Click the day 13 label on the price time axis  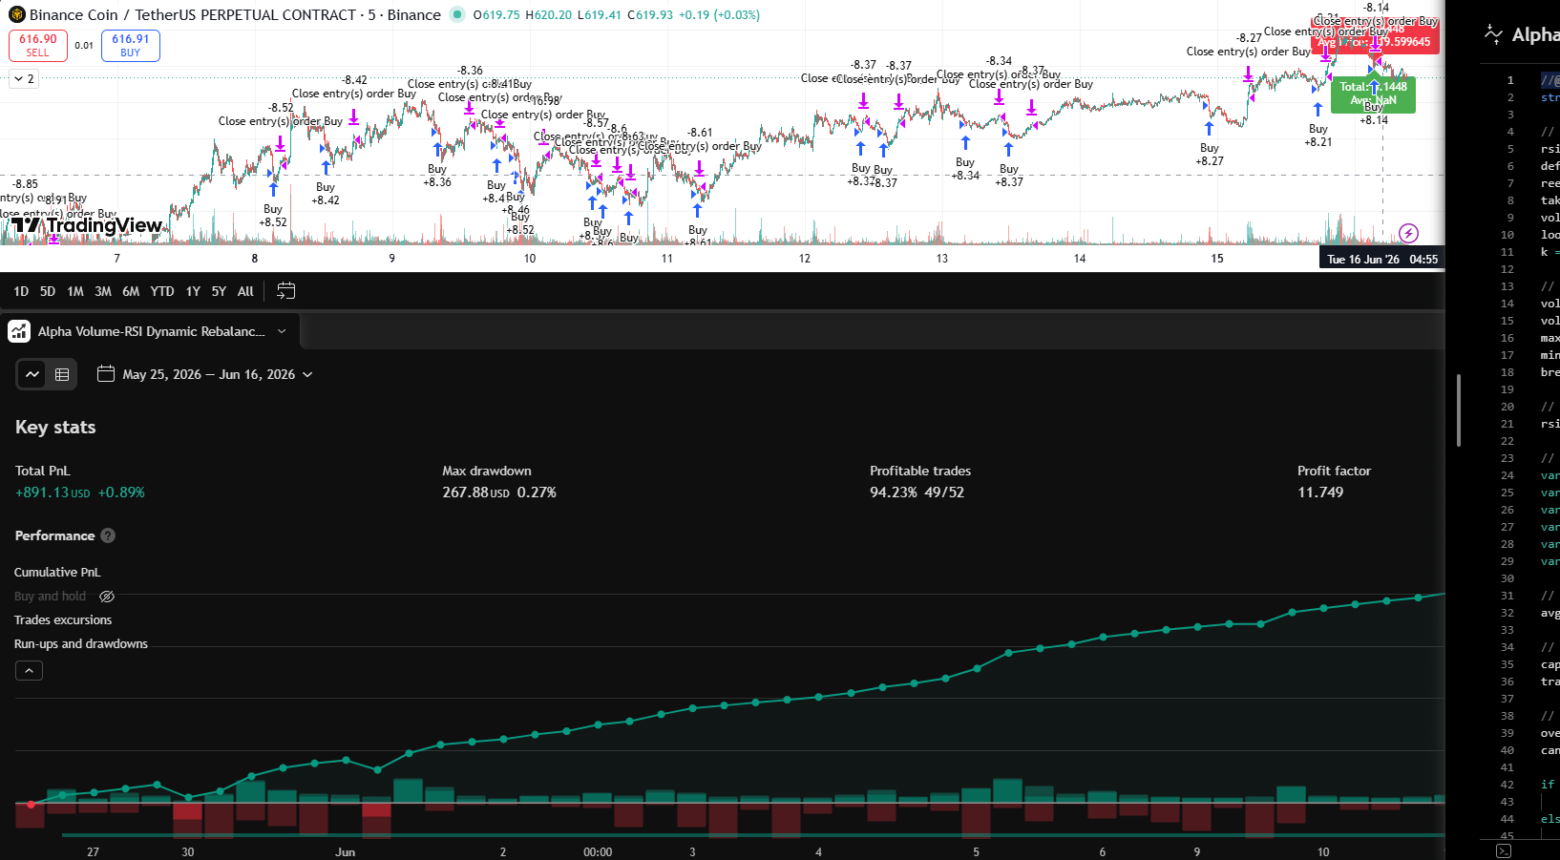[942, 259]
